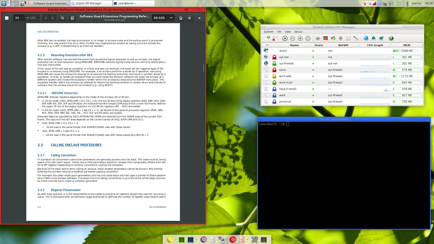Toggle the sidebar in the PDF viewer
The width and height of the screenshot is (434, 244).
click(7, 18)
